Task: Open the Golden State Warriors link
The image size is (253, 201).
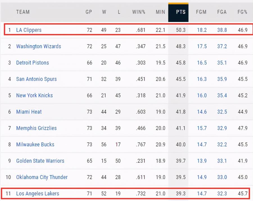Action: [40, 161]
